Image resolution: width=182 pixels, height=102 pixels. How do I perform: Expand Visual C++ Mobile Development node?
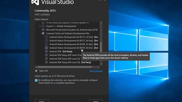[40, 26]
